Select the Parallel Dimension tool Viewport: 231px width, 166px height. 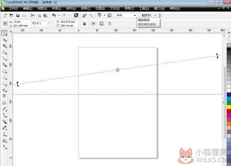coord(4,109)
